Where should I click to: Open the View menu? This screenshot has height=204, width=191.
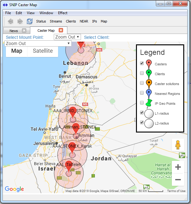click(x=31, y=13)
